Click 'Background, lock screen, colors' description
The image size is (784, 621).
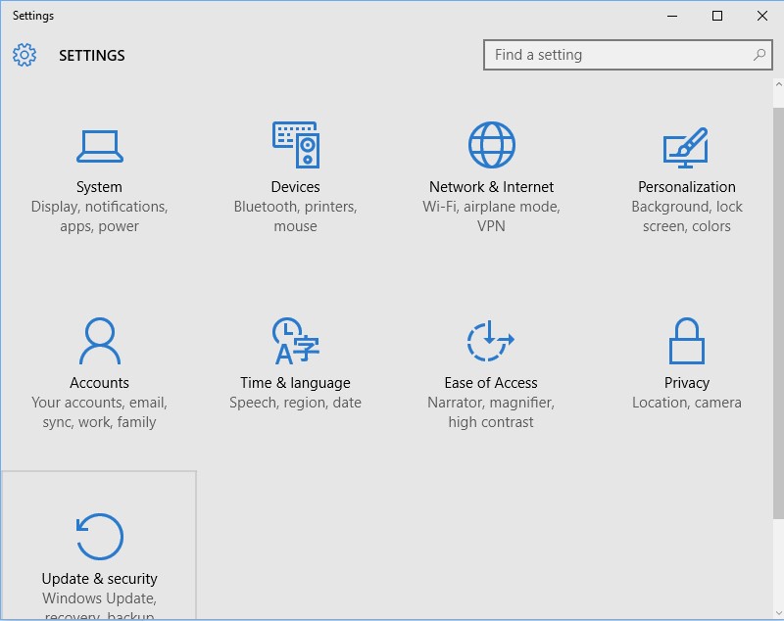coord(687,216)
